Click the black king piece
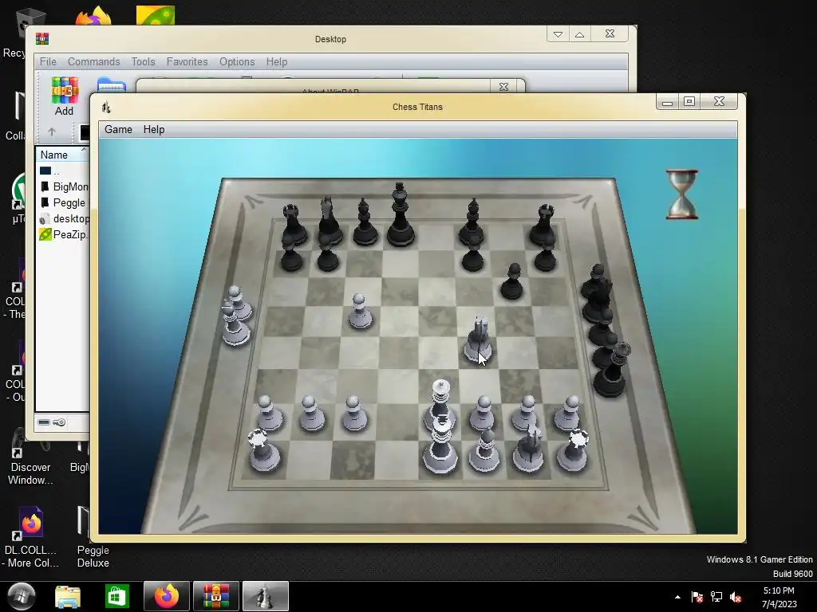The height and width of the screenshot is (612, 817). (401, 214)
